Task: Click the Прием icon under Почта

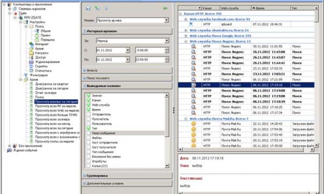Action: [37, 35]
